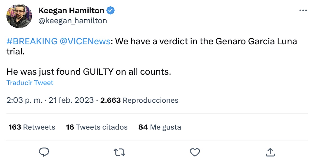This screenshot has height=163, width=315.
Task: Click the reply speech bubble icon
Action: point(44,152)
